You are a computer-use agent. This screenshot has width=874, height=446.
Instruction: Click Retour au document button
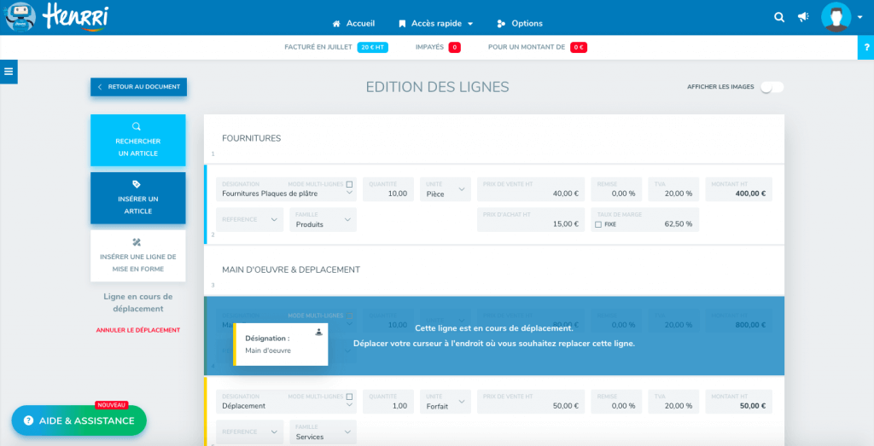click(x=138, y=87)
